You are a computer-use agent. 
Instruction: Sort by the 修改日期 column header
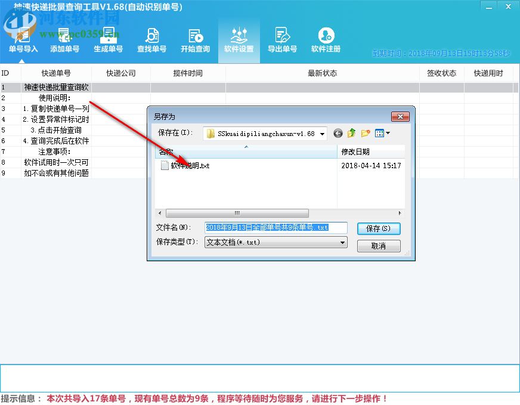pyautogui.click(x=357, y=151)
